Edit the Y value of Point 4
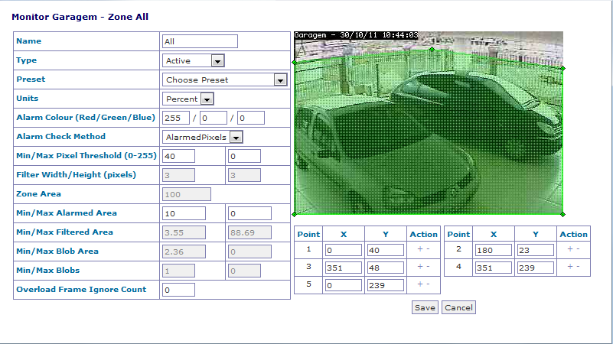 (536, 268)
